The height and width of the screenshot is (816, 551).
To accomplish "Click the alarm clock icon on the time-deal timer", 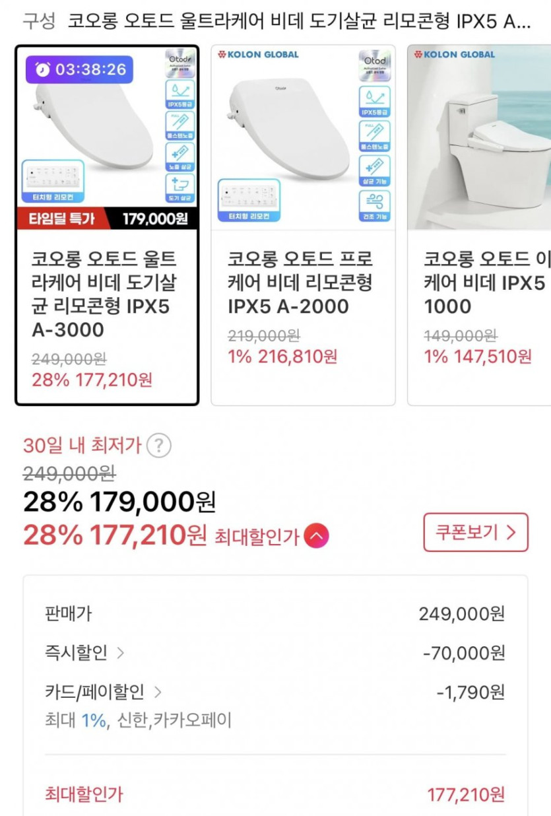I will [x=43, y=69].
